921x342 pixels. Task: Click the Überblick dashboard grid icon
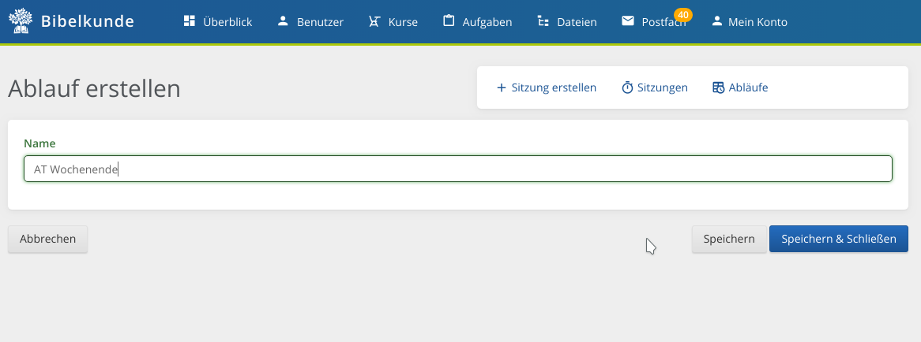pyautogui.click(x=189, y=21)
